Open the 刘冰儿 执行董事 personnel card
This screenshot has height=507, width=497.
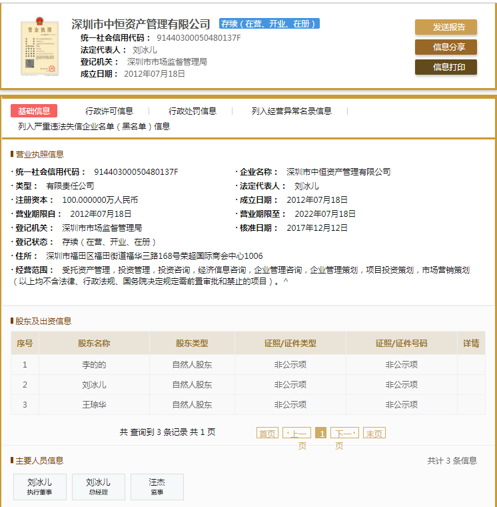tap(39, 486)
